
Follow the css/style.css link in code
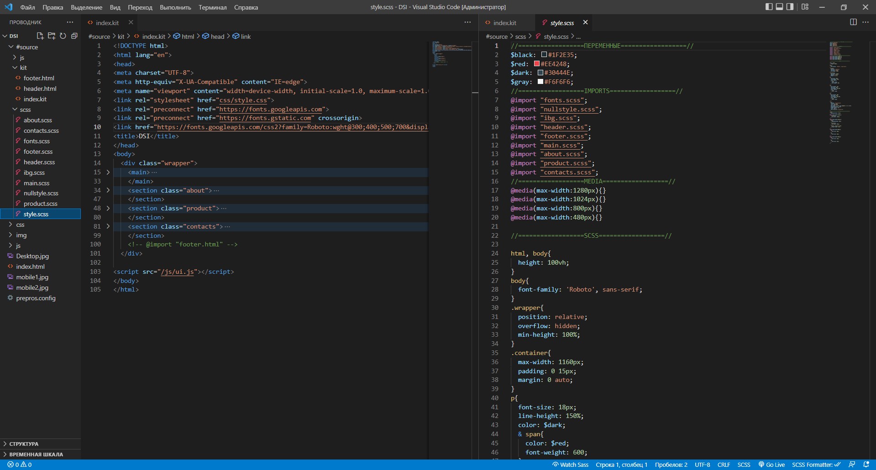(x=243, y=100)
